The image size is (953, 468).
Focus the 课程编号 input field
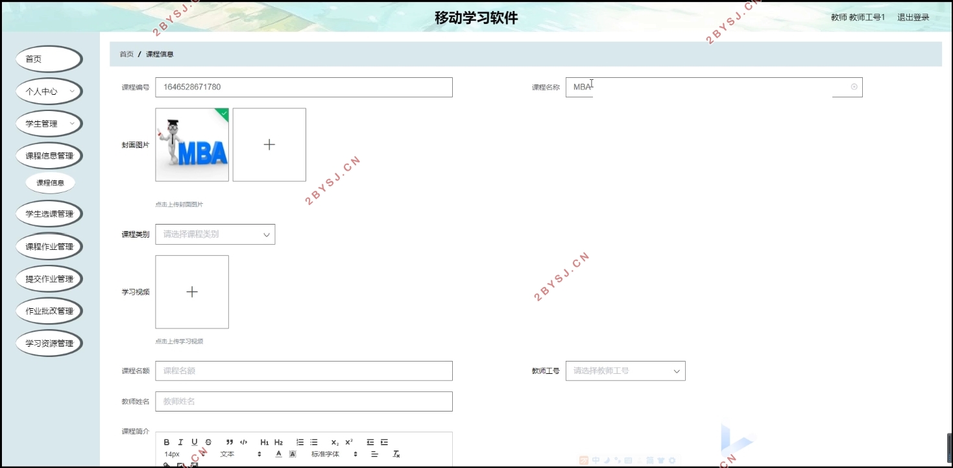[x=304, y=87]
